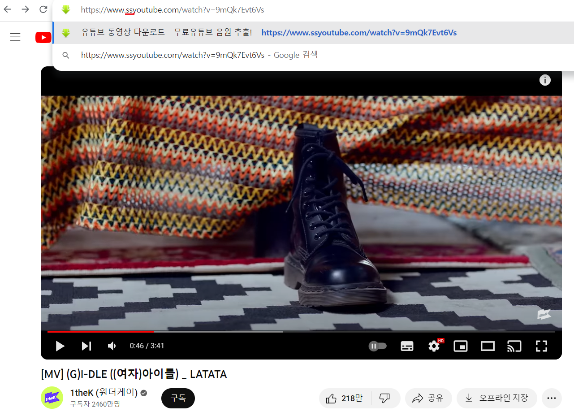This screenshot has width=574, height=416.
Task: Skip to the next video
Action: pyautogui.click(x=86, y=346)
